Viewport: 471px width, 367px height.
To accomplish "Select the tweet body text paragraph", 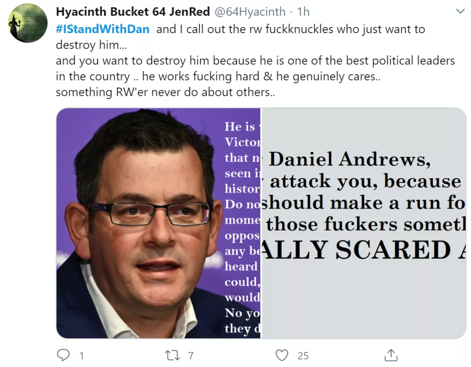I will [255, 60].
